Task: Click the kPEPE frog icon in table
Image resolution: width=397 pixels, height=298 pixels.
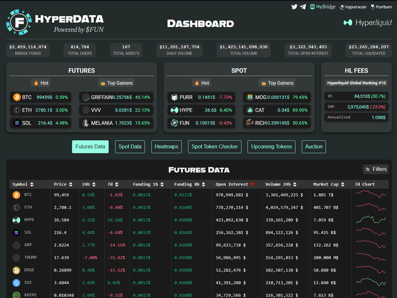Action: [17, 295]
